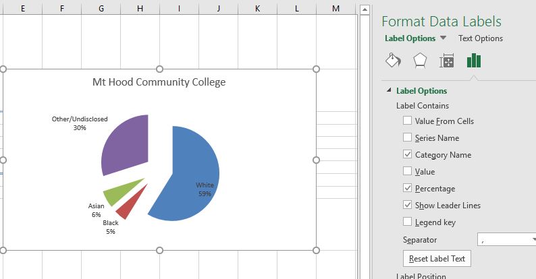Viewport: 536px width, 279px height.
Task: Select the White 59% data label
Action: pos(205,189)
